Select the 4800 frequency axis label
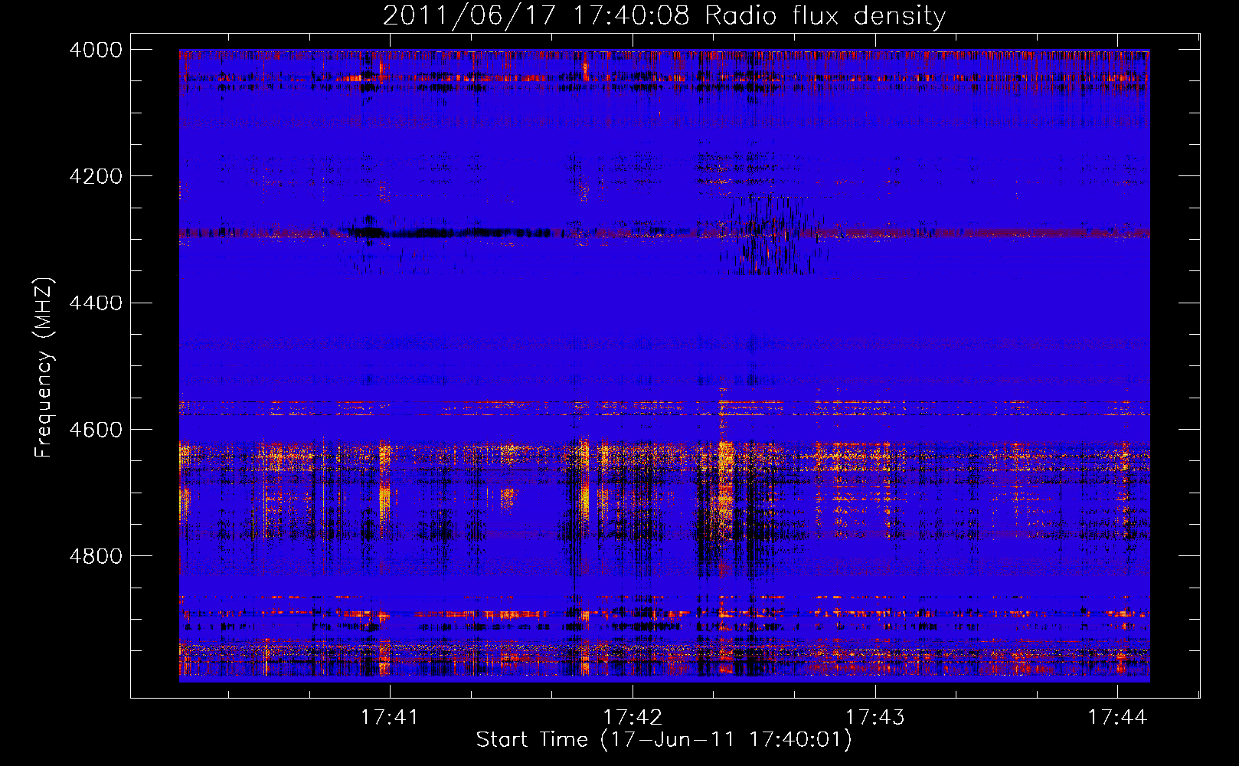This screenshot has width=1239, height=766. click(x=96, y=556)
